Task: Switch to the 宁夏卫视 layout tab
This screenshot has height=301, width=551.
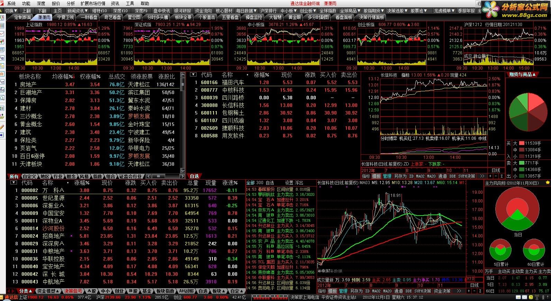Action: click(x=66, y=17)
